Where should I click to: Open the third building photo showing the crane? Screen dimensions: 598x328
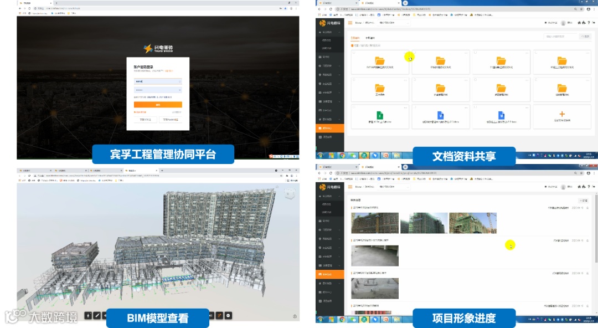pyautogui.click(x=473, y=223)
